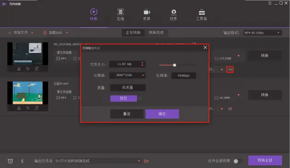
Task: Expand the dropdown beside first row compress icon
Action: 222,70
